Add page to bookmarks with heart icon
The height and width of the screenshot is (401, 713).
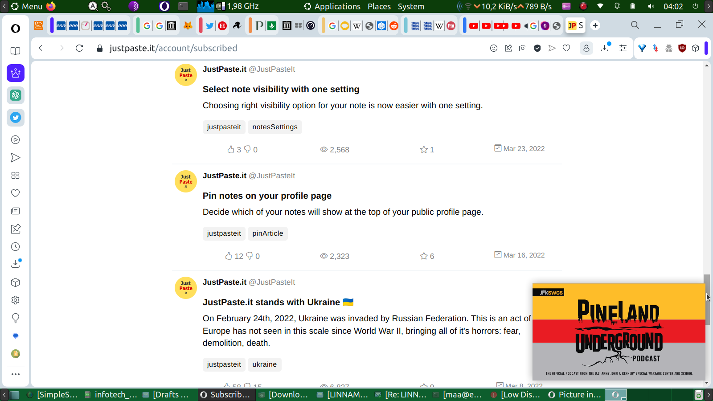(x=566, y=48)
